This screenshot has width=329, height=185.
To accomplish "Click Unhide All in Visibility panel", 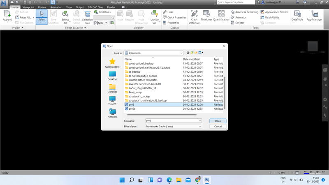I will pos(155,17).
